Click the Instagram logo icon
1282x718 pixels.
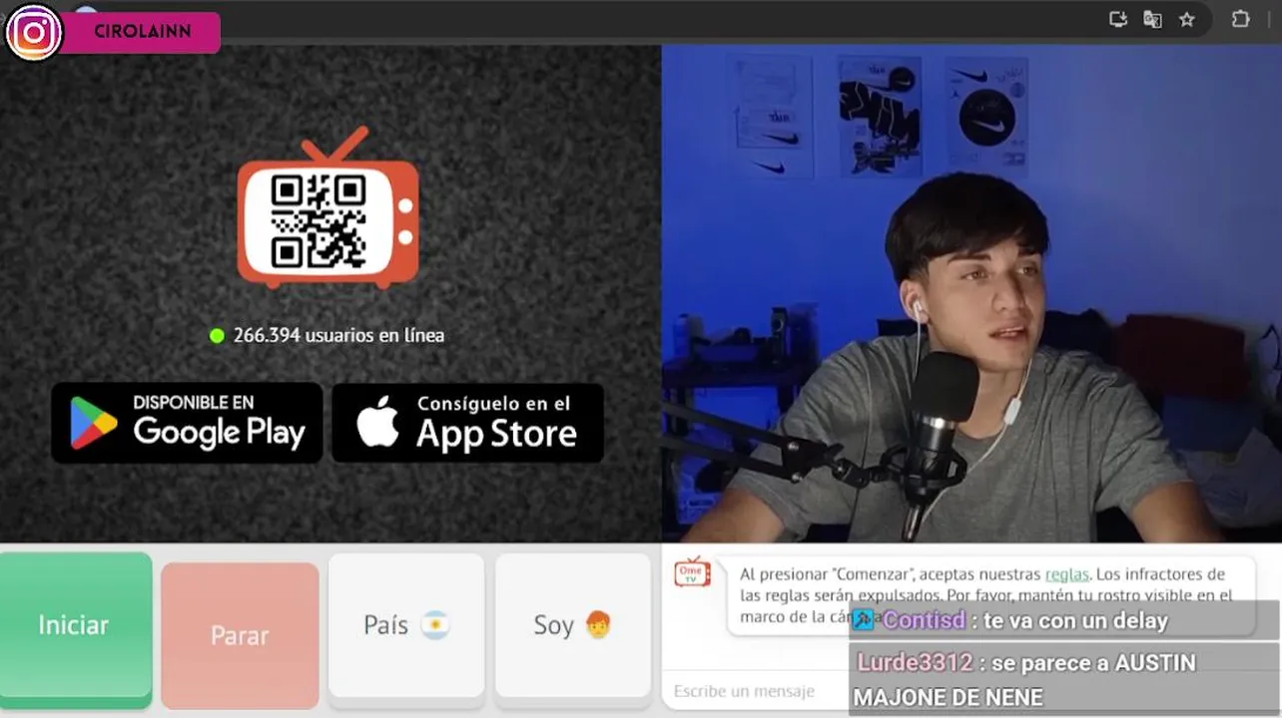(34, 32)
